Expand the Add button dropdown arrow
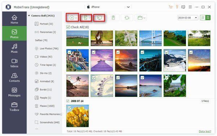Viewport: 217px width, 136px height. [76, 18]
